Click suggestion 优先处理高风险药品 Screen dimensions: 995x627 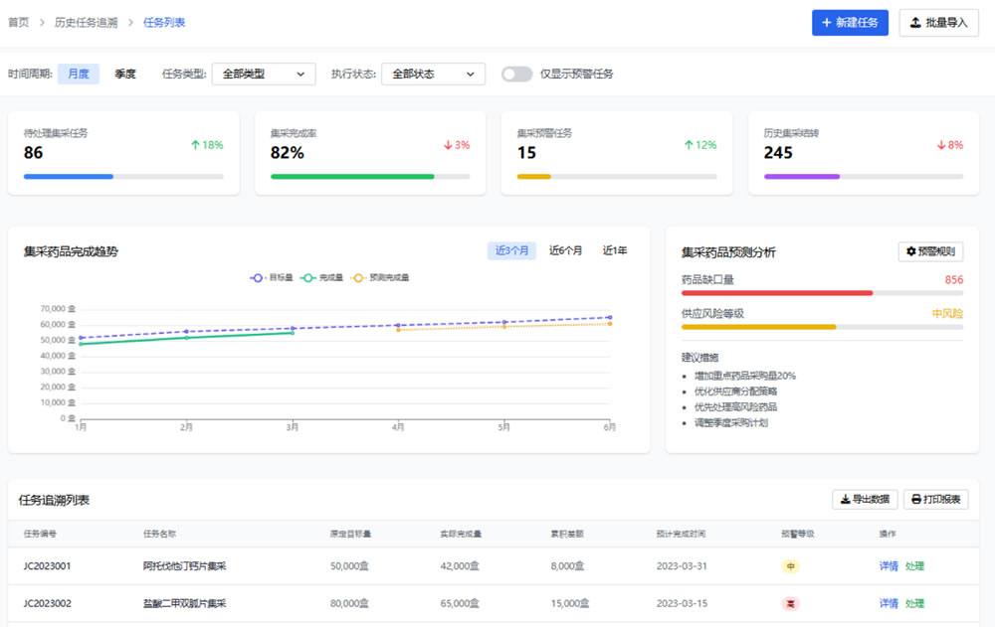click(x=735, y=407)
